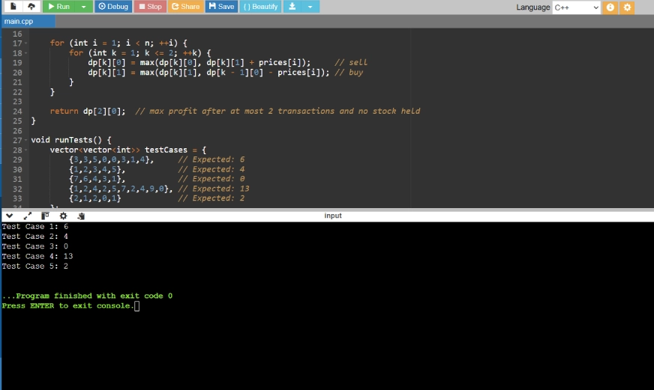Collapse the runTests fold at line 27
Screen dimensions: 654x390
[x=25, y=140]
